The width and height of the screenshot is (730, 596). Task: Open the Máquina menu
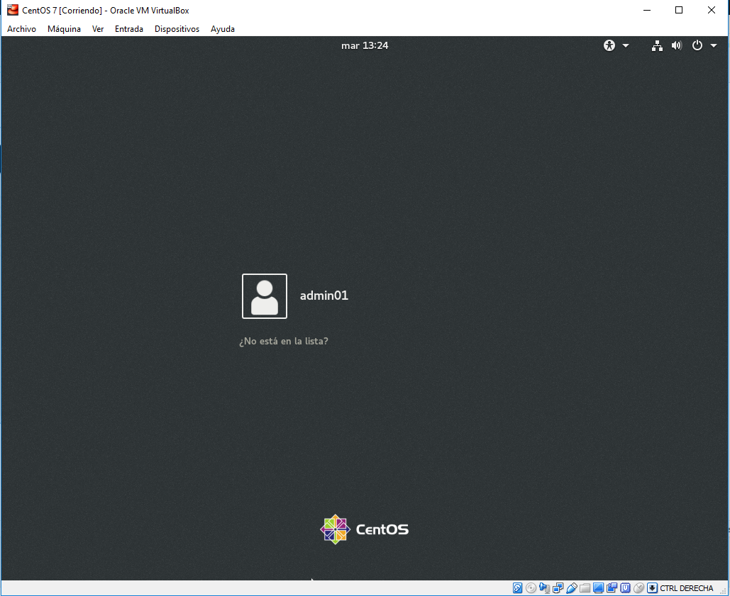pos(64,29)
